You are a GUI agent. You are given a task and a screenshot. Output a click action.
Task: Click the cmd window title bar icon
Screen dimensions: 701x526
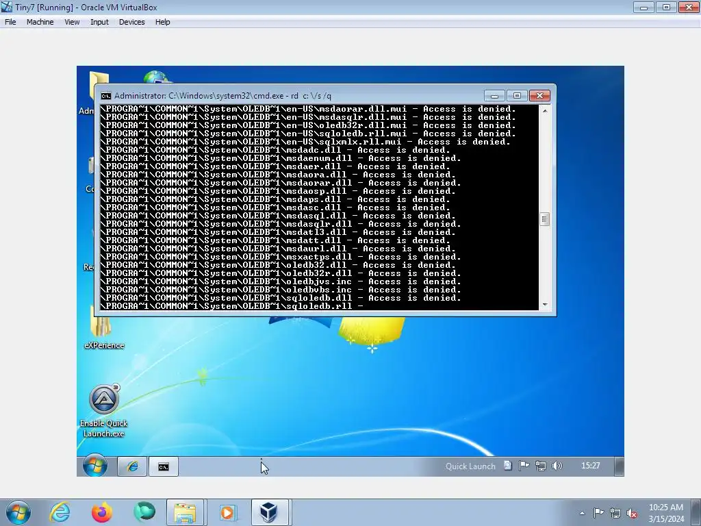click(106, 96)
